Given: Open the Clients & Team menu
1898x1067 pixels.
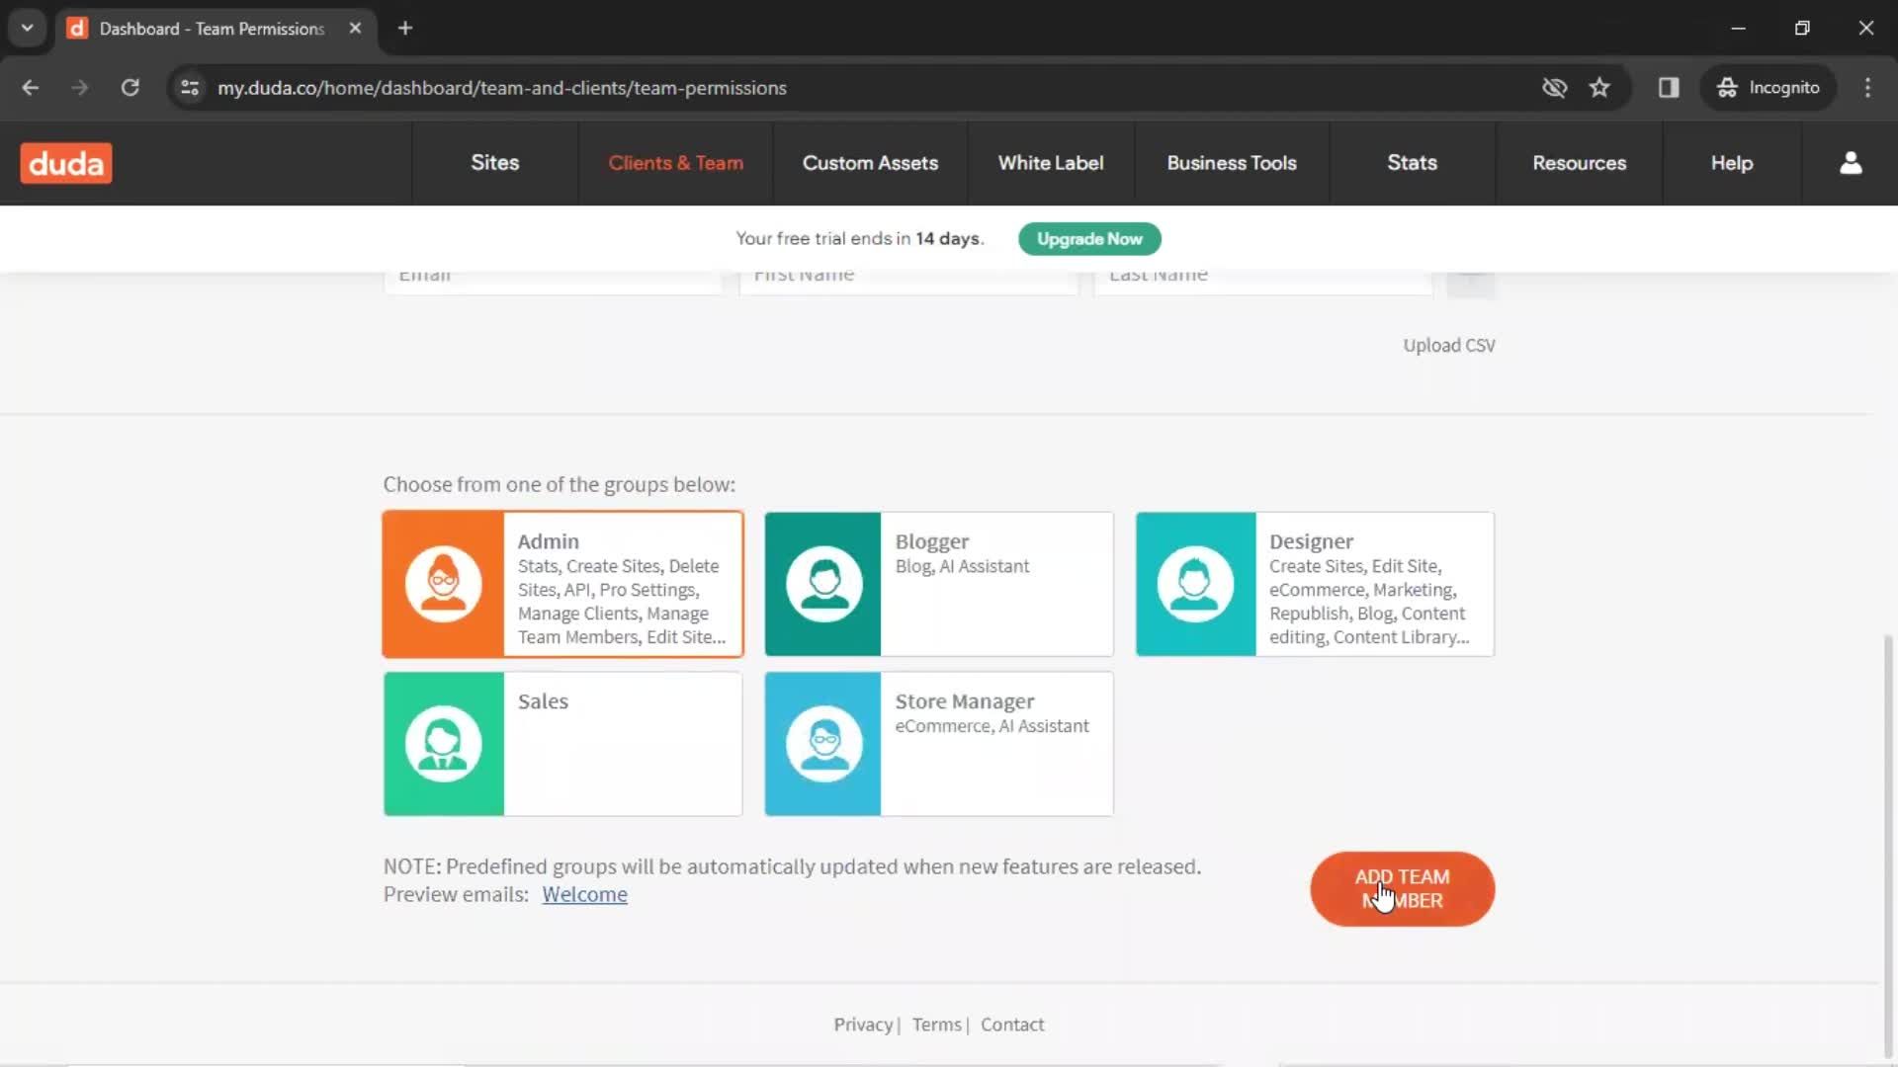Looking at the screenshot, I should 676,163.
